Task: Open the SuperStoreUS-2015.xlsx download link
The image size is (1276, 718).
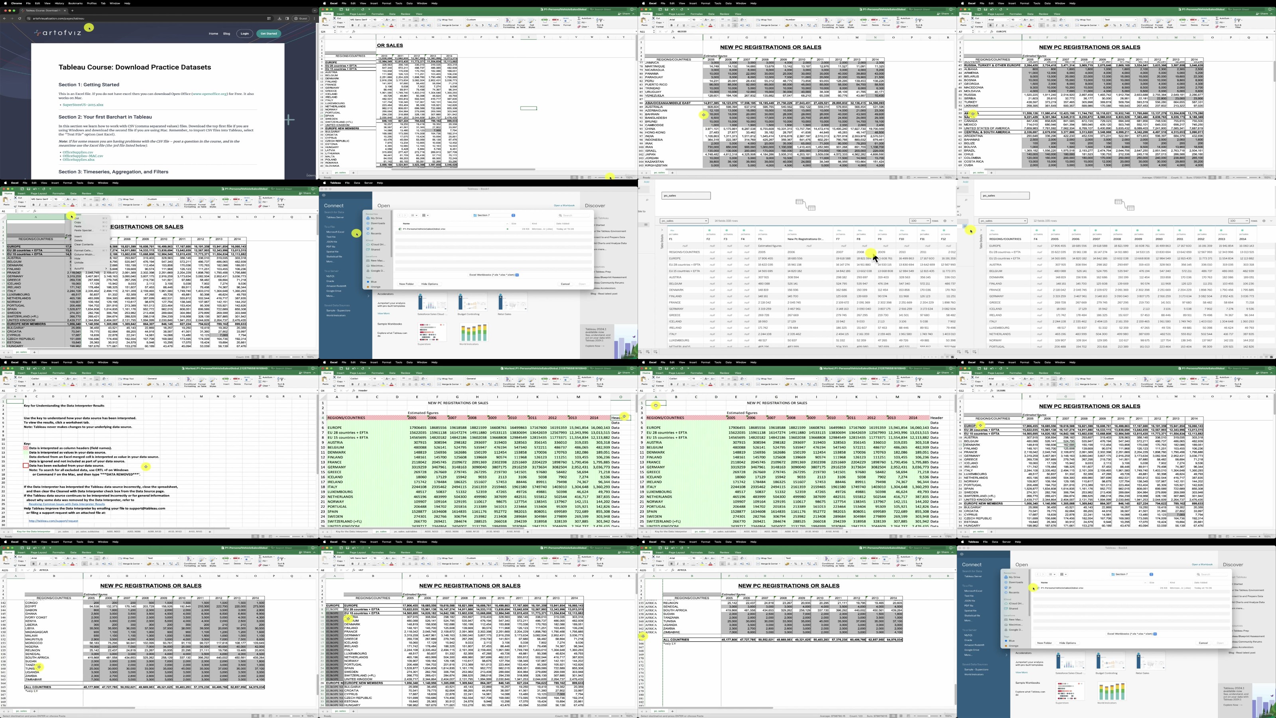Action: 83,105
